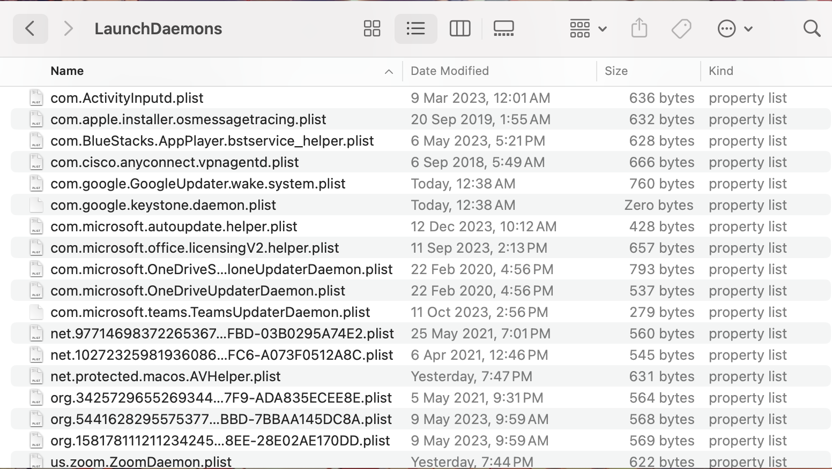Go back to the previous folder

point(30,28)
